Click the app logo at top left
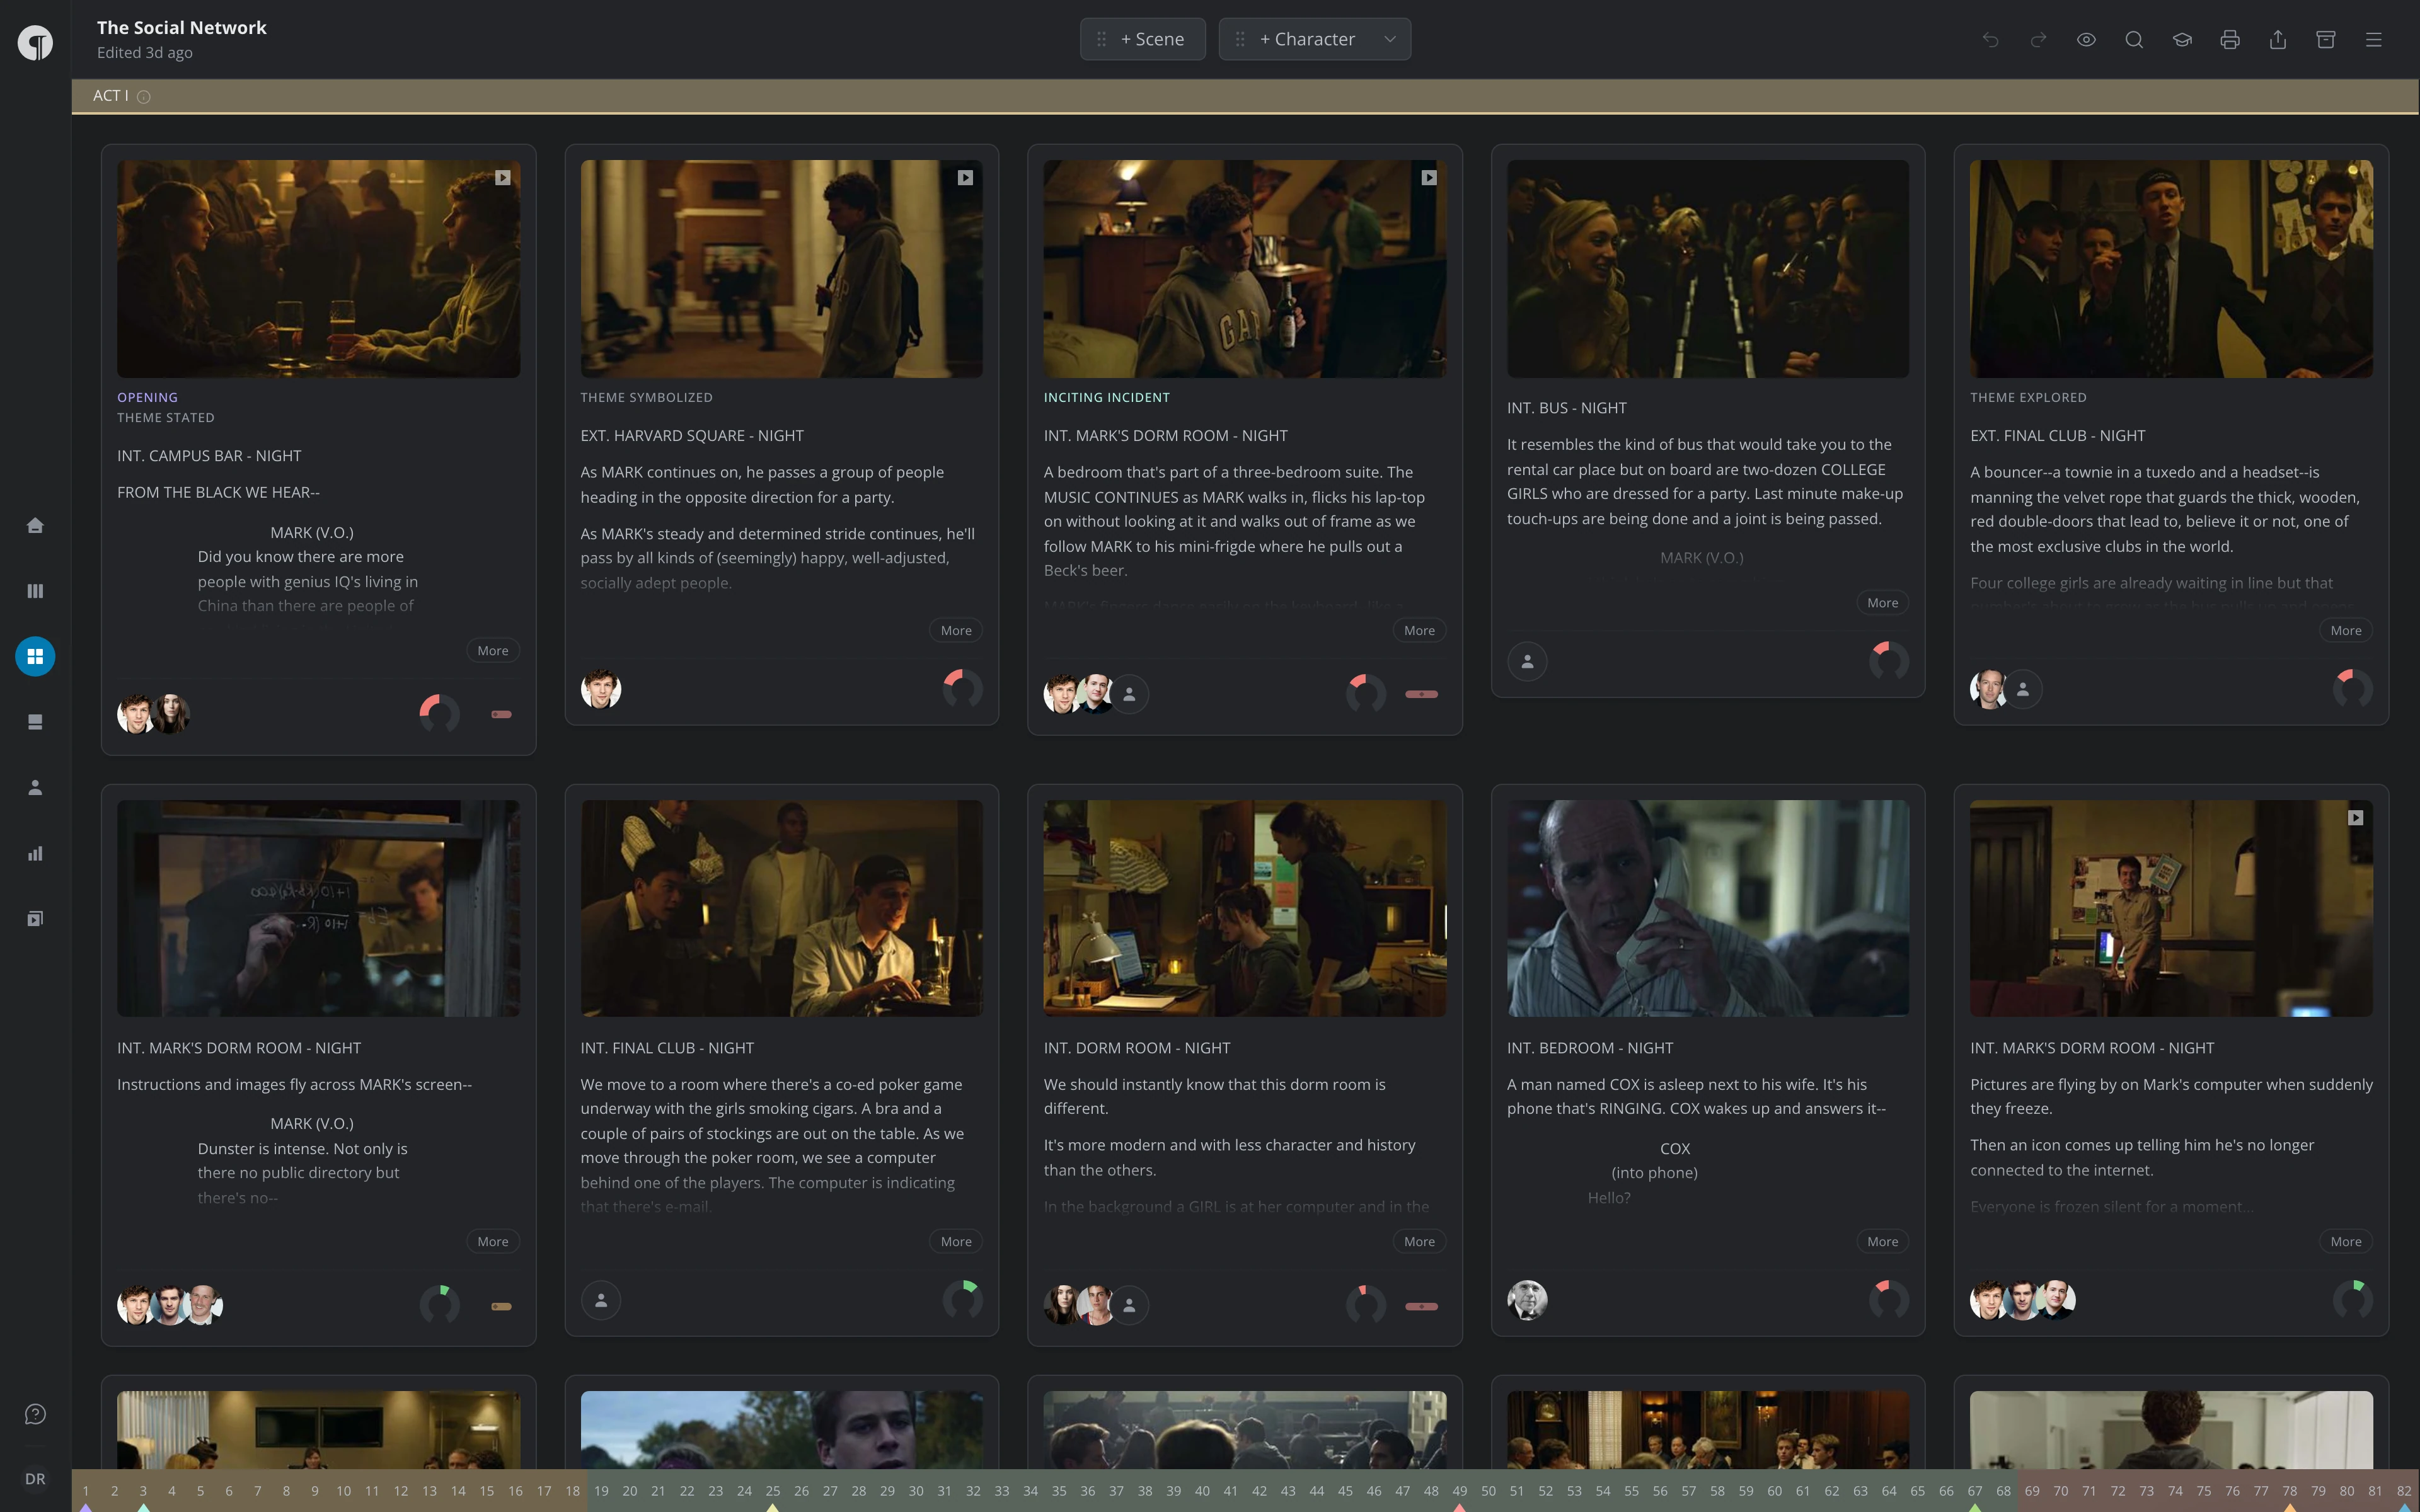The image size is (2420, 1512). click(35, 43)
